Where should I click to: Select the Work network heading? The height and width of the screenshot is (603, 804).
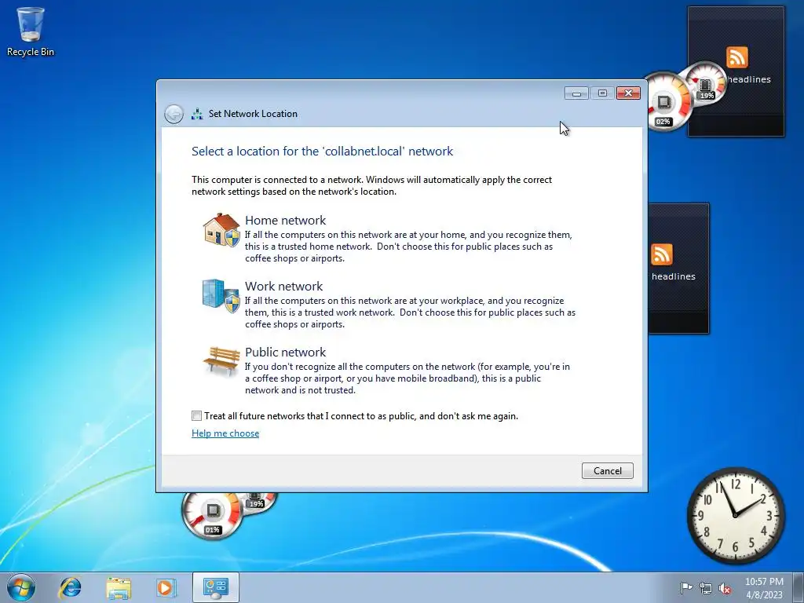tap(283, 286)
